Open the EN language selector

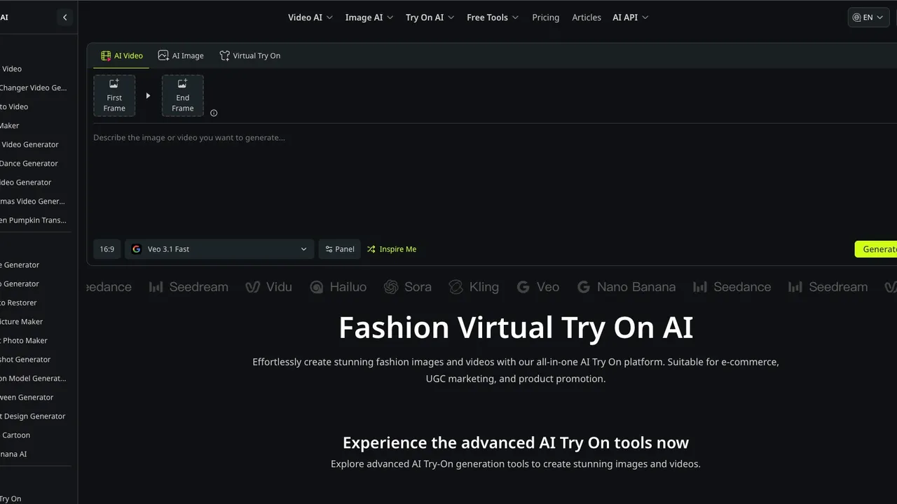coord(868,17)
